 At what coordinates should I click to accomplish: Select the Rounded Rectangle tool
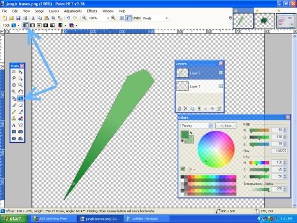[21, 132]
